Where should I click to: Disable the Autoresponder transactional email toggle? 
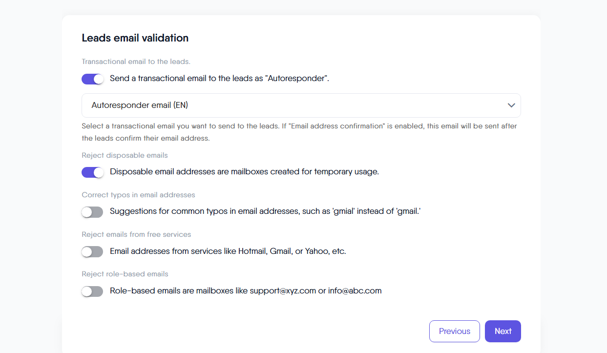tap(93, 79)
